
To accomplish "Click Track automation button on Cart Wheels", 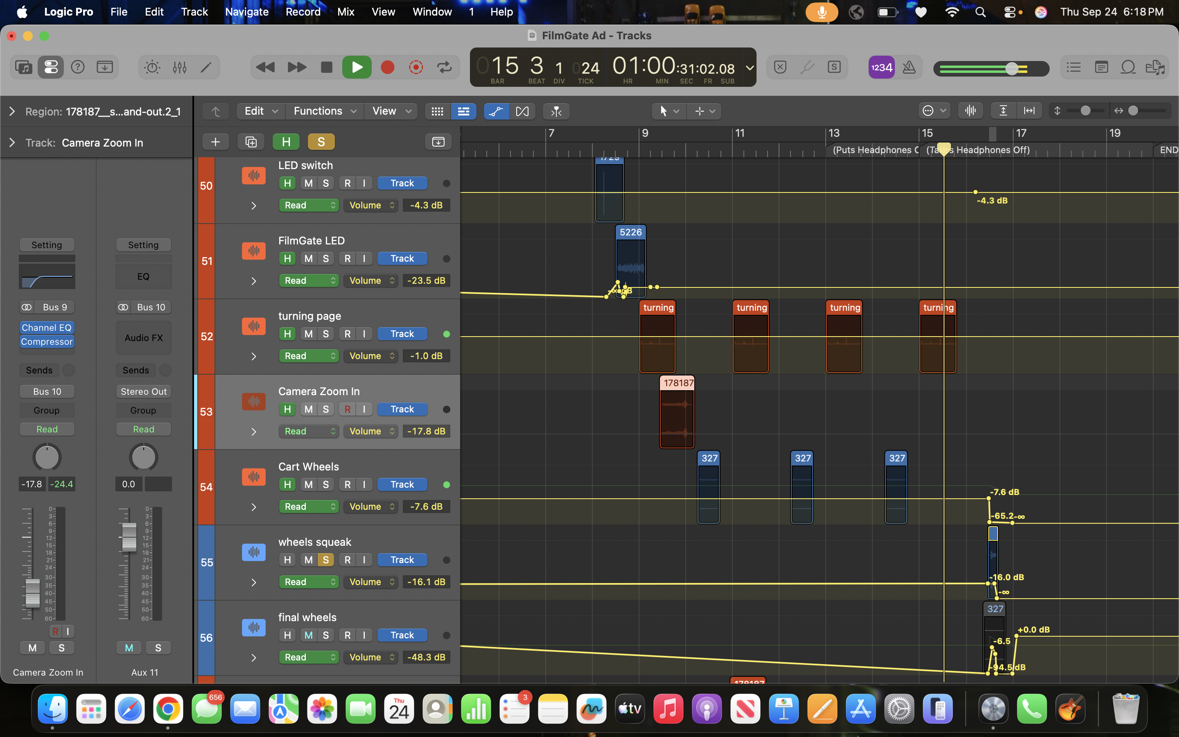I will point(402,484).
